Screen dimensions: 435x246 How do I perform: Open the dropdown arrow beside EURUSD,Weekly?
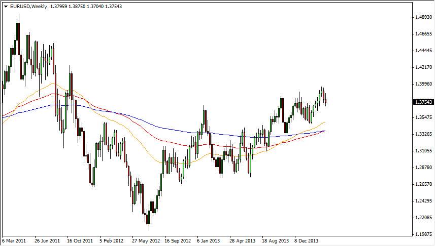click(x=6, y=7)
